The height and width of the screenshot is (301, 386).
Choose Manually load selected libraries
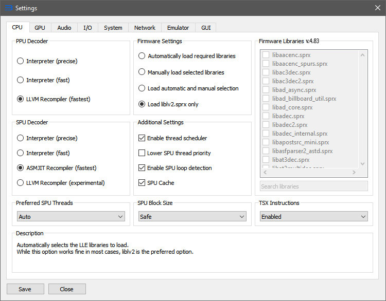(181, 72)
